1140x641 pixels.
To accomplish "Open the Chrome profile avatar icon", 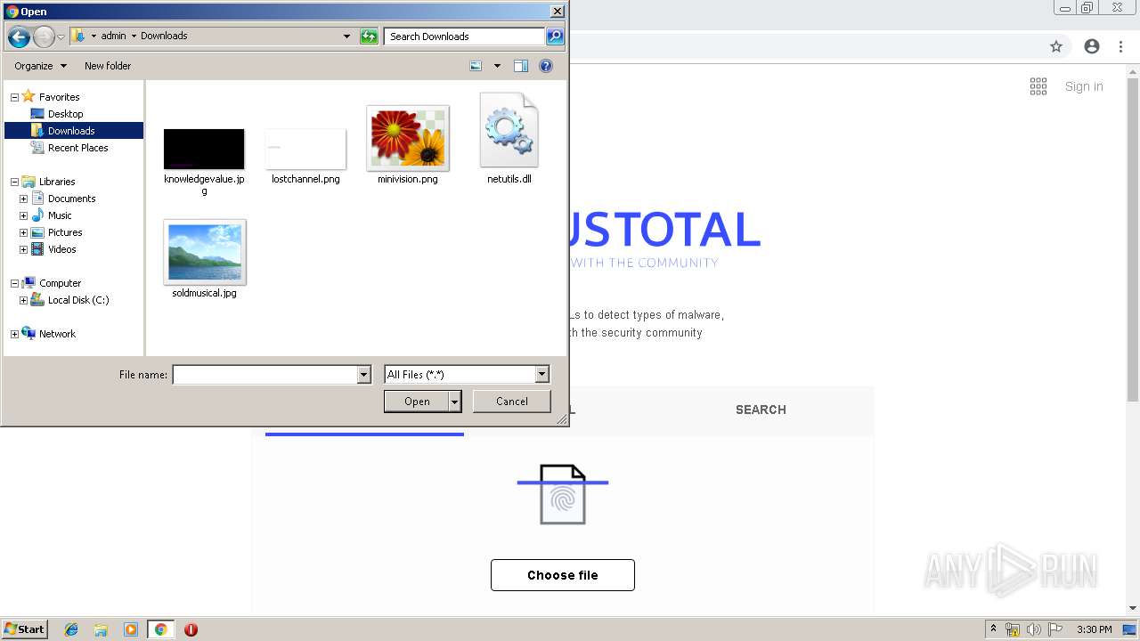I will point(1092,46).
